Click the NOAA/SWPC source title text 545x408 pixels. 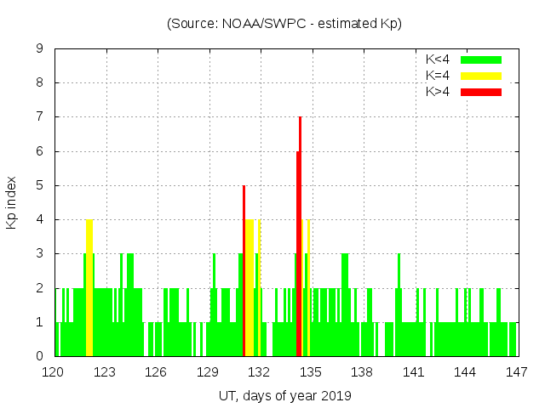284,24
